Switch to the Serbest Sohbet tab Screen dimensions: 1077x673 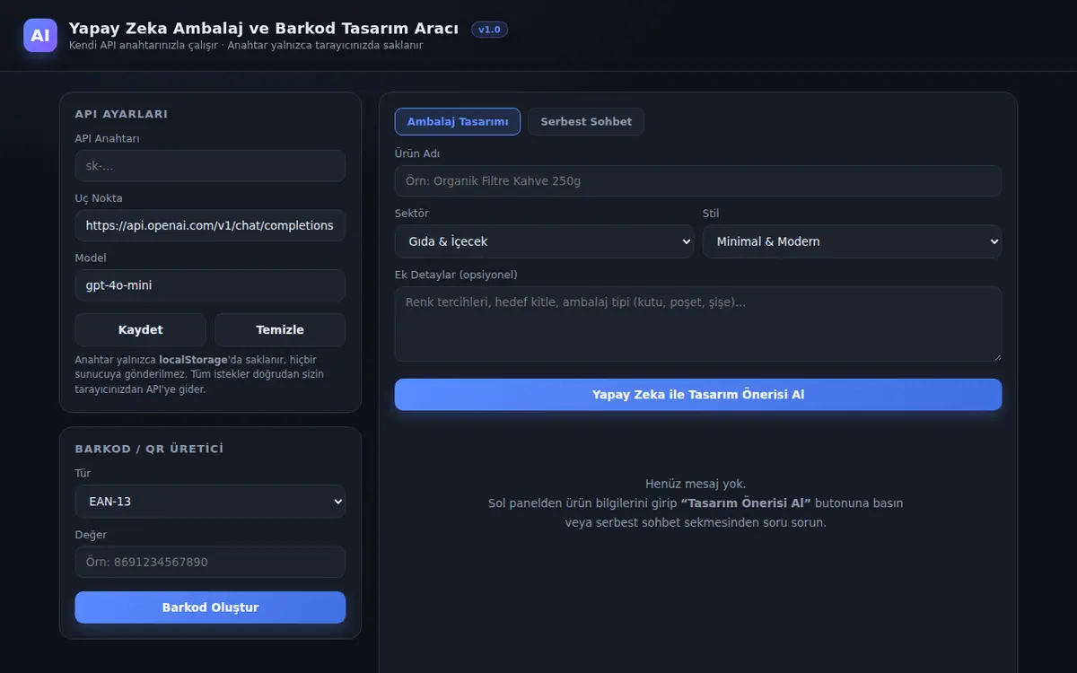[586, 121]
